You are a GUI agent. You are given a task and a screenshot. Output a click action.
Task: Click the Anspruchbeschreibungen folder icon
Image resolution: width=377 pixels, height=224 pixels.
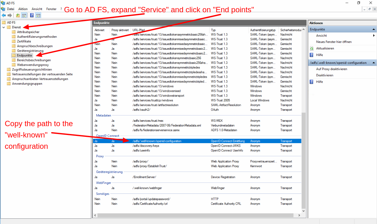click(14, 46)
